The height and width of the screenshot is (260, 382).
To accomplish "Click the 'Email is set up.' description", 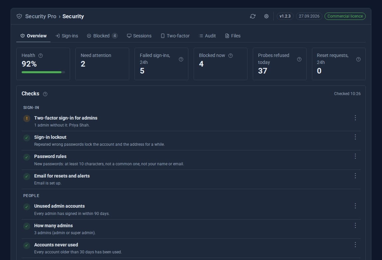I will (x=48, y=183).
